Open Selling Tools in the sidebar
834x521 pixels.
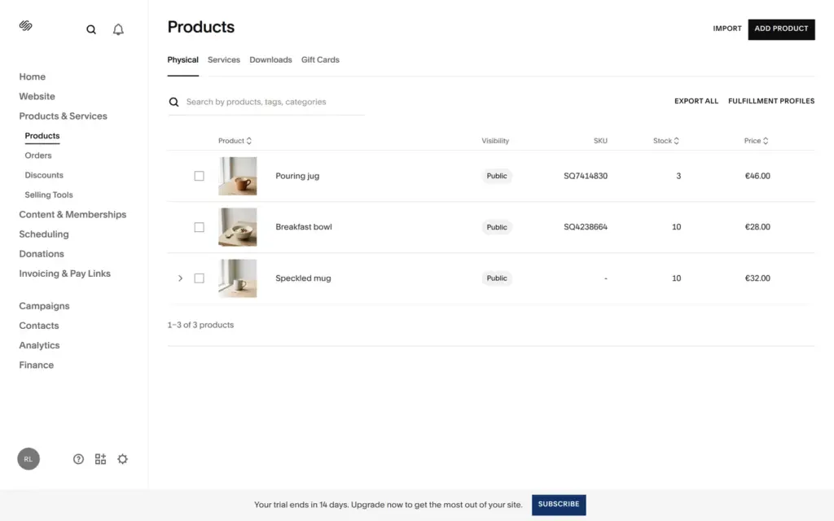(48, 195)
